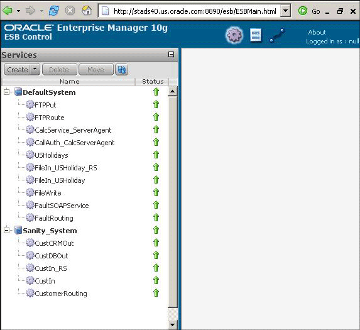The width and height of the screenshot is (360, 330).
Task: Click the Delete button
Action: (60, 70)
